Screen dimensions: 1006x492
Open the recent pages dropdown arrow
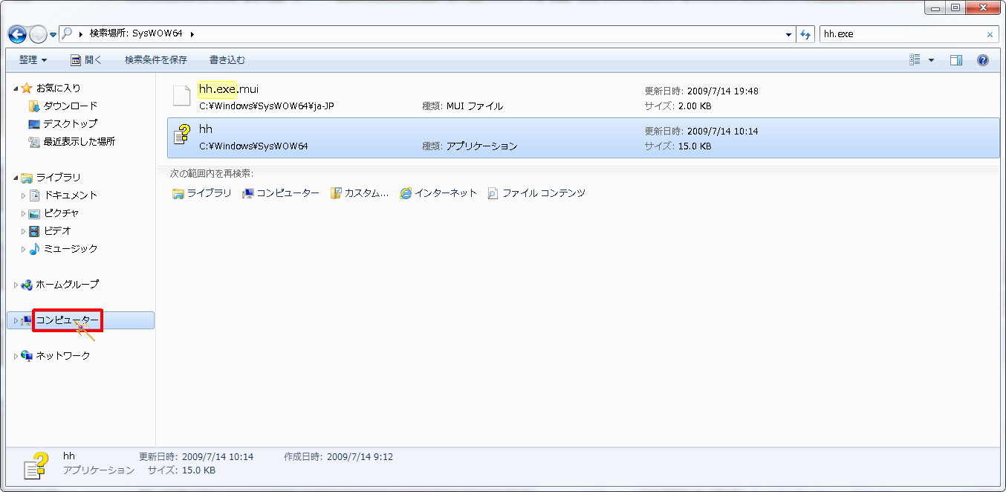[53, 35]
